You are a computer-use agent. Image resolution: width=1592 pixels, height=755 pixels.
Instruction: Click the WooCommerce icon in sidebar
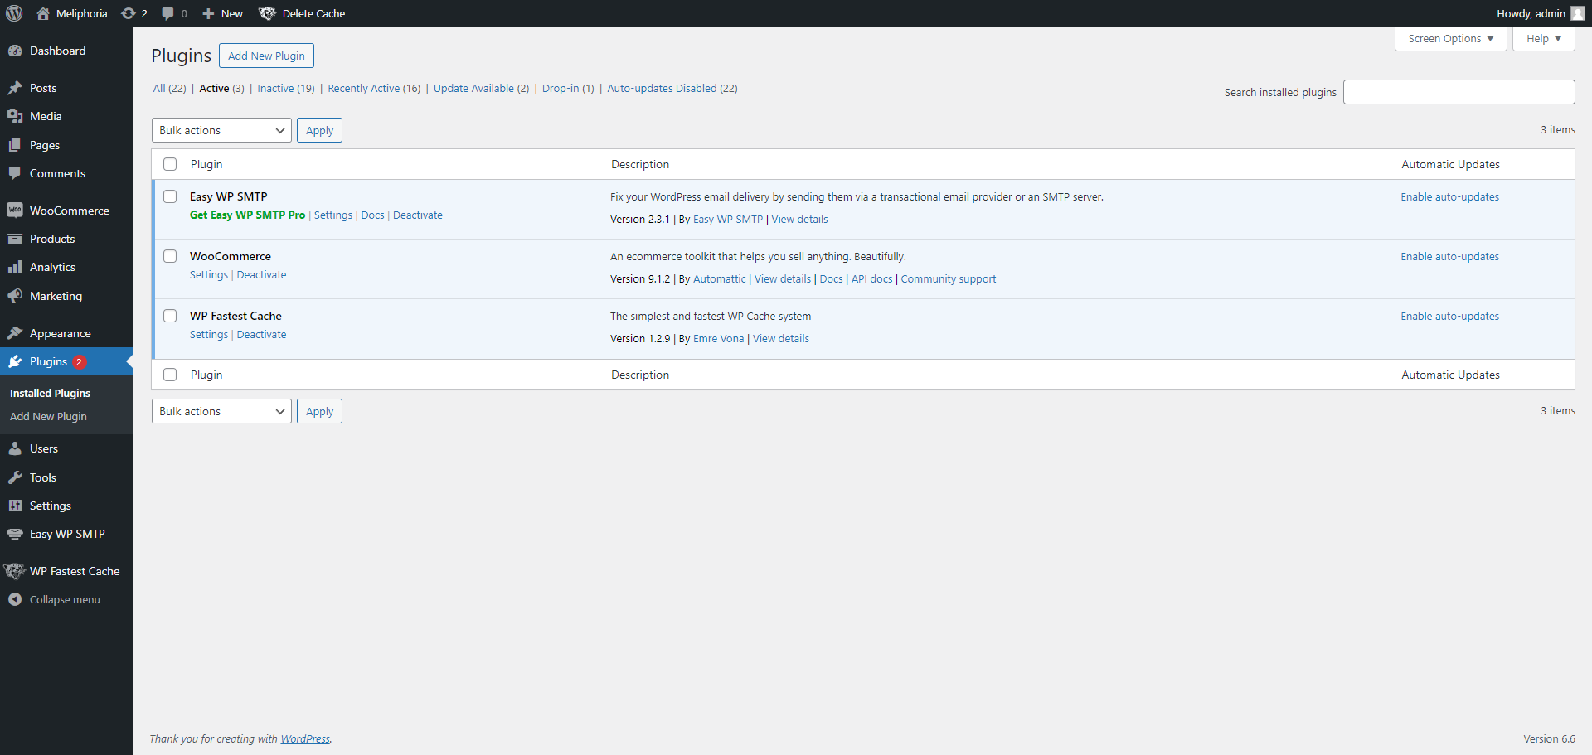click(x=15, y=211)
